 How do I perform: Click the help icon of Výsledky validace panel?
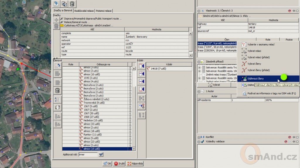(x=286, y=142)
